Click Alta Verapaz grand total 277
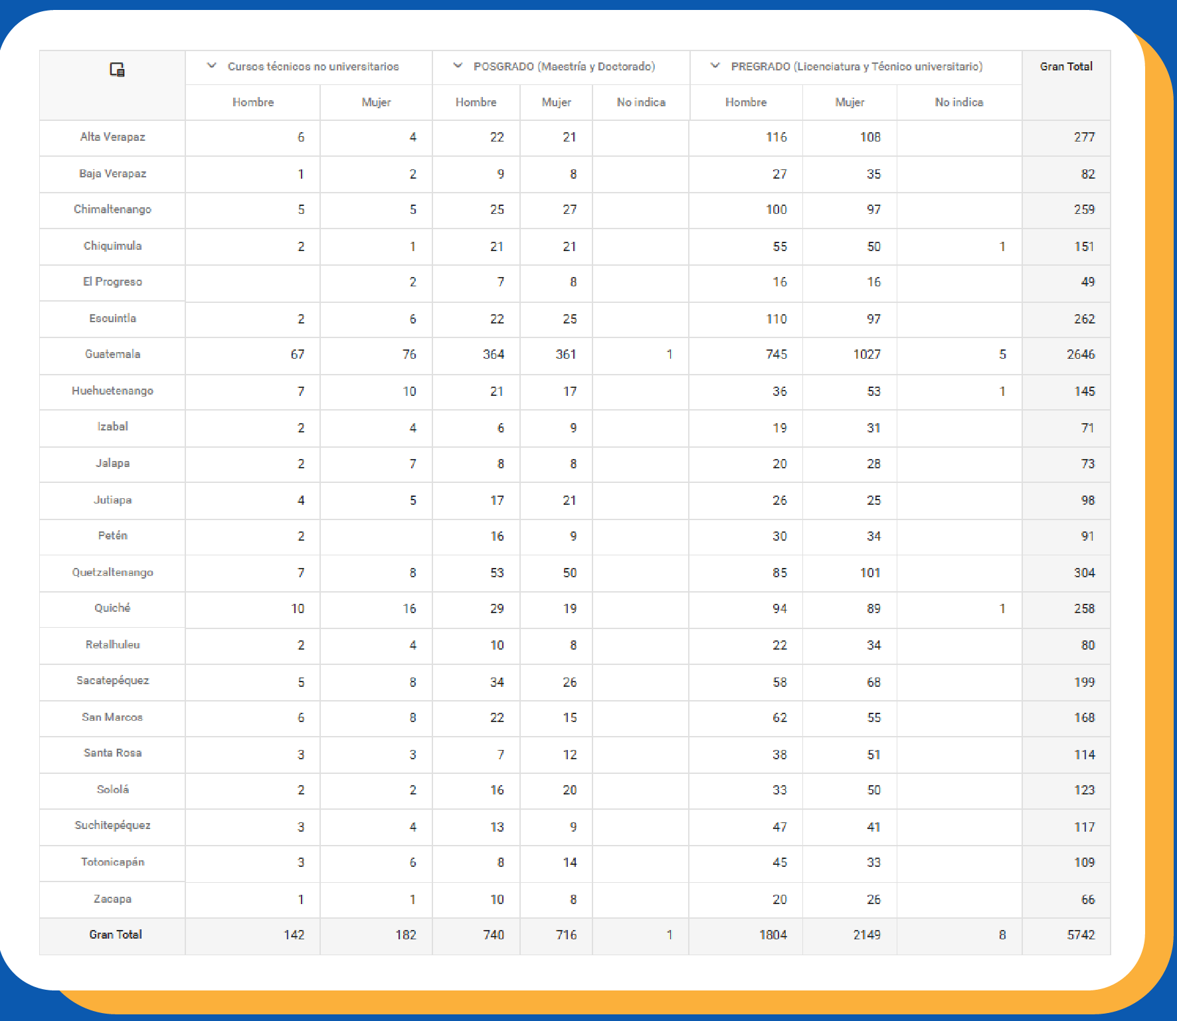 pyautogui.click(x=1085, y=138)
